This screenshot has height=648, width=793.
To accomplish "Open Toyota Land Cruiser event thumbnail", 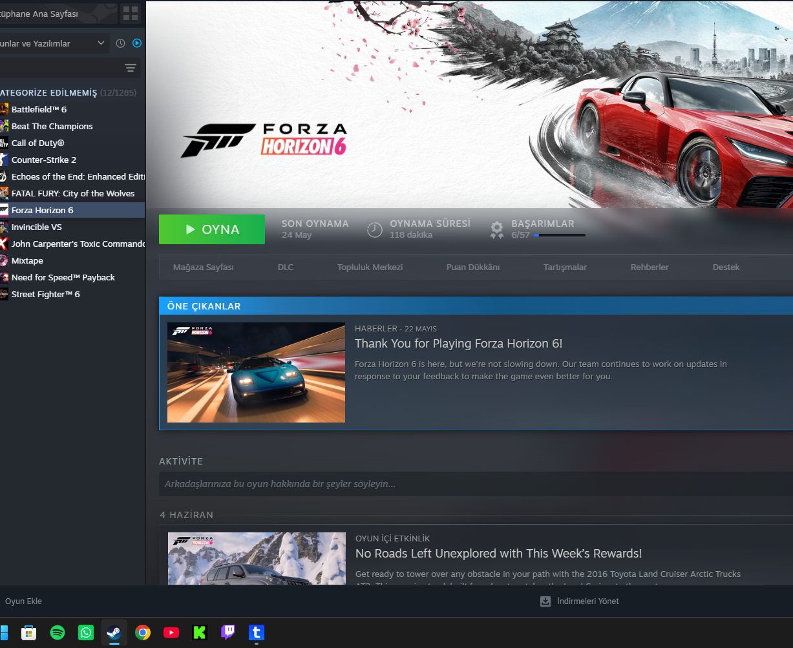I will pyautogui.click(x=257, y=558).
